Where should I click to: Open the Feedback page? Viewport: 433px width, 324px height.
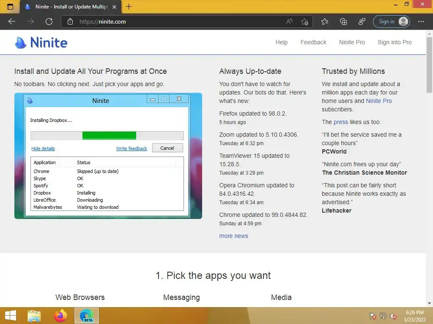point(313,42)
